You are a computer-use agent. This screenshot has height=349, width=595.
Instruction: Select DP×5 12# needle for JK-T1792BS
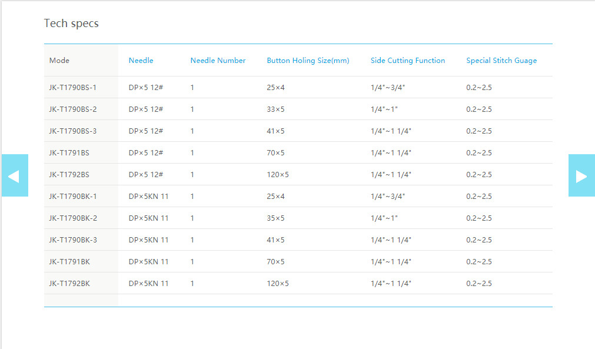[x=146, y=174]
